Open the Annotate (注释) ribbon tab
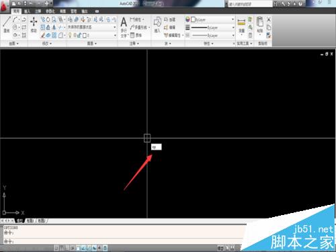This screenshot has width=336, height=252. (38, 11)
